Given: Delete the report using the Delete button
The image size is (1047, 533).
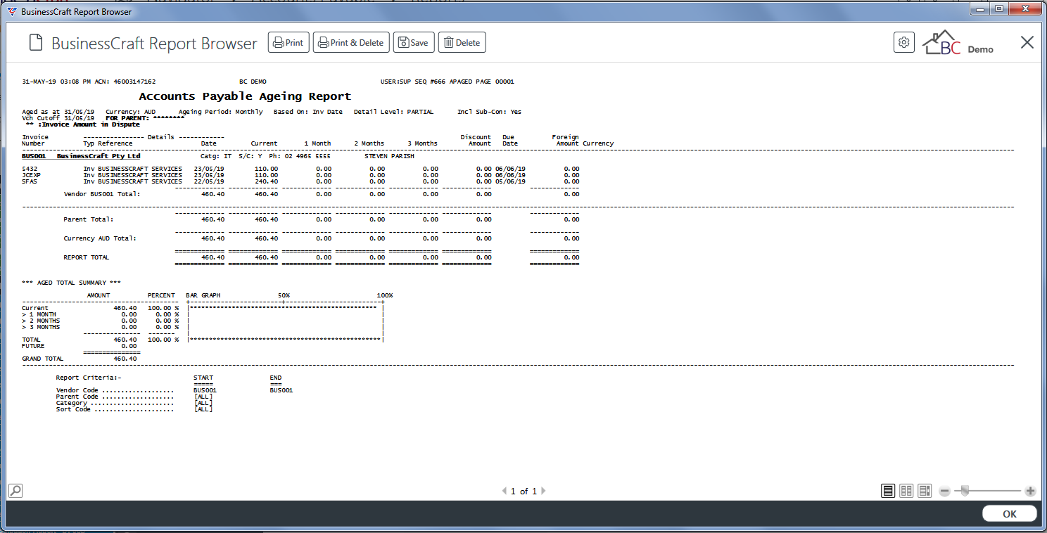Looking at the screenshot, I should click(x=462, y=43).
